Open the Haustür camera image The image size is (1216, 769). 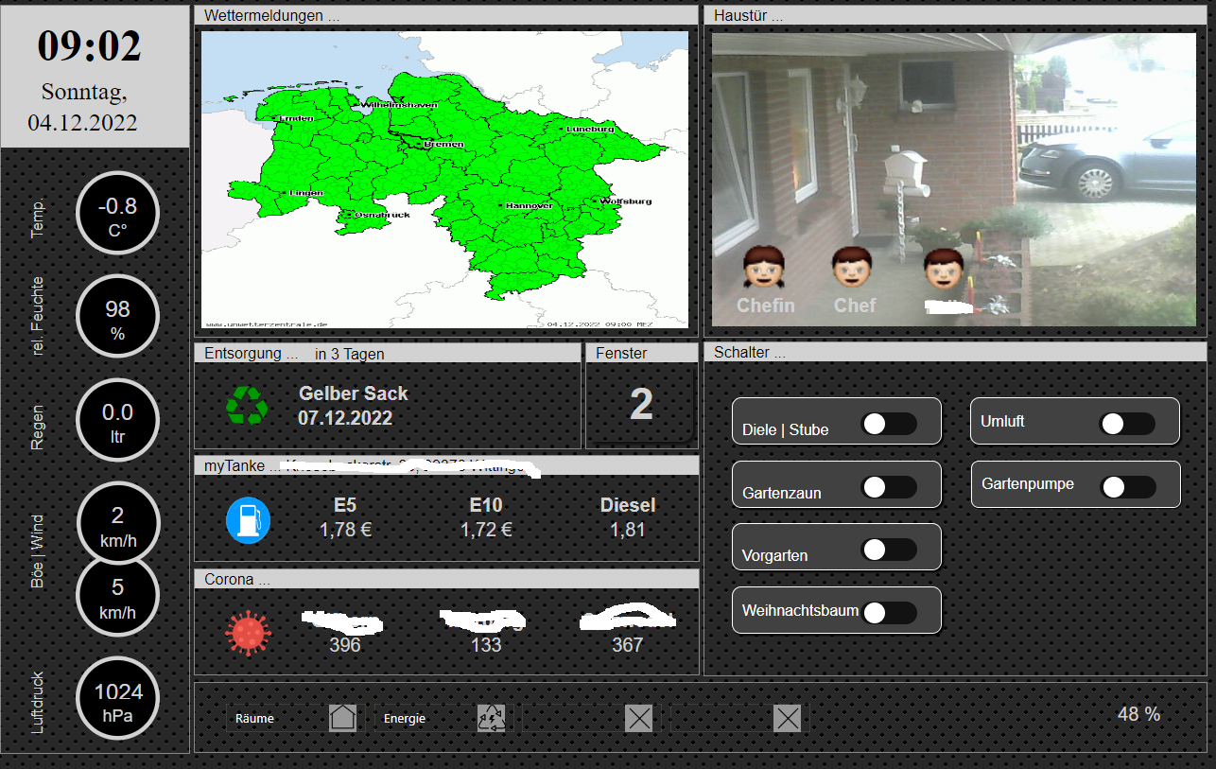955,180
